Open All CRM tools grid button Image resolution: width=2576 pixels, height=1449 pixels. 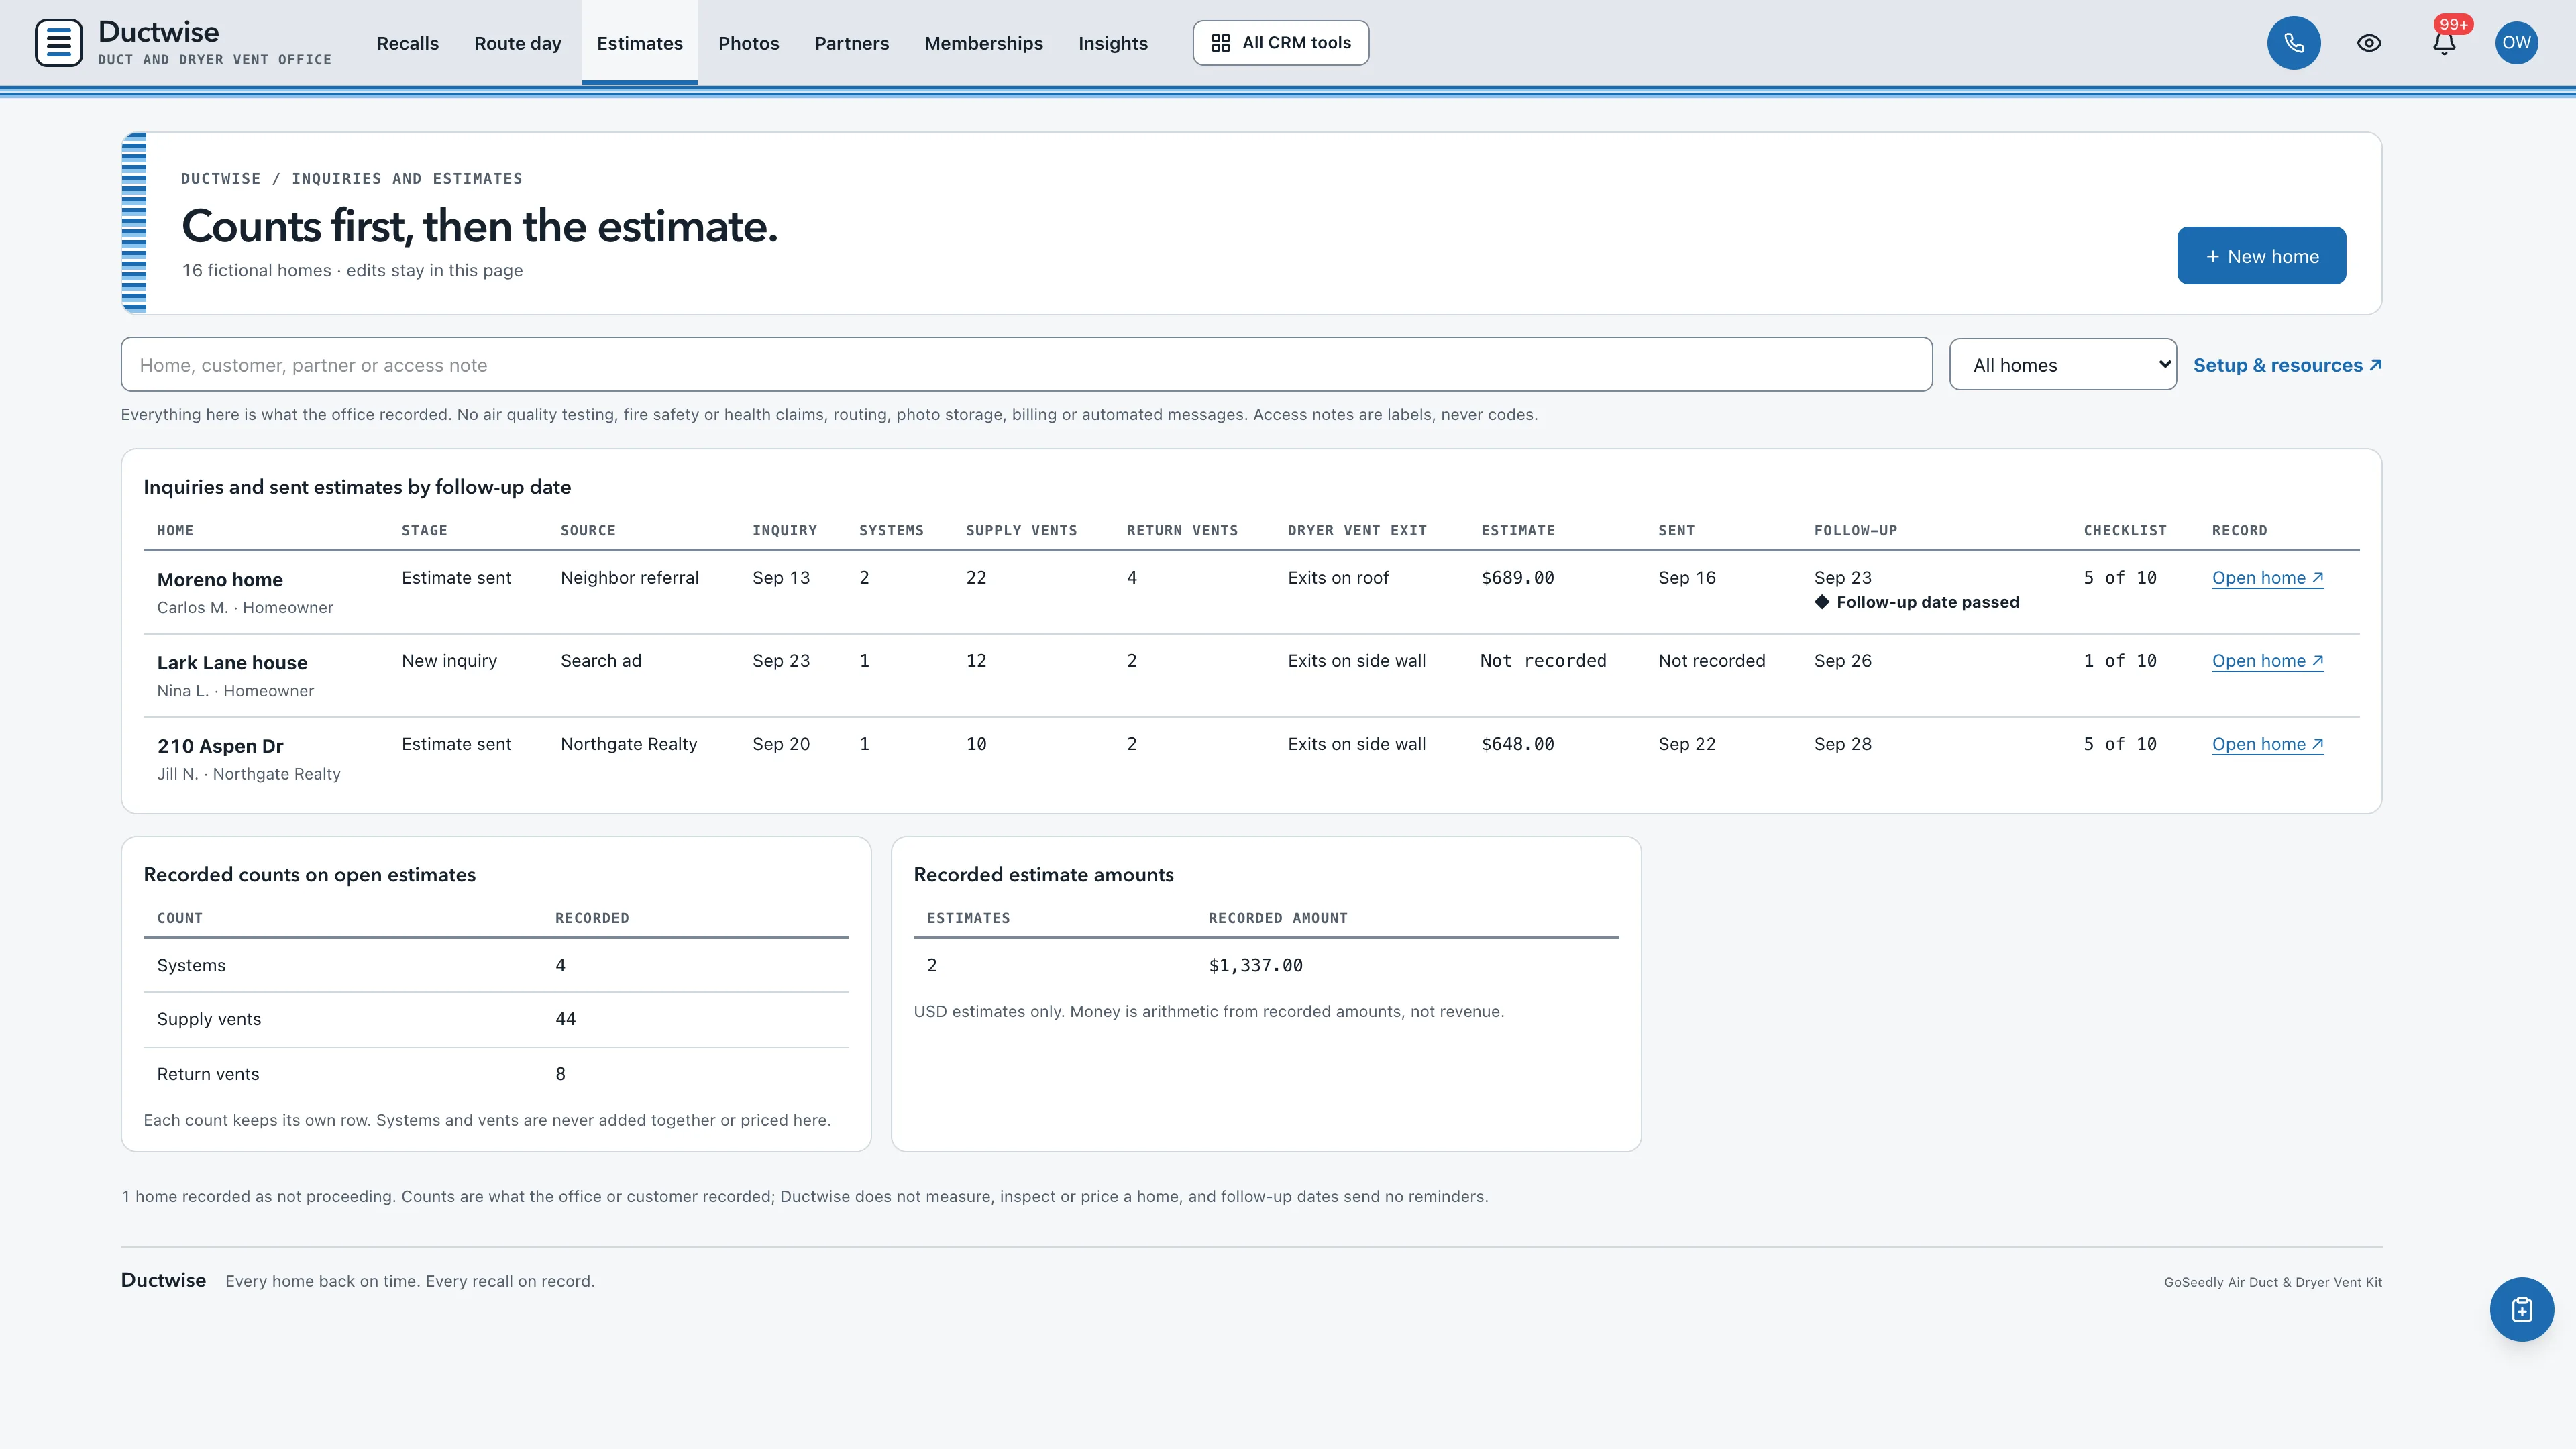(1280, 43)
